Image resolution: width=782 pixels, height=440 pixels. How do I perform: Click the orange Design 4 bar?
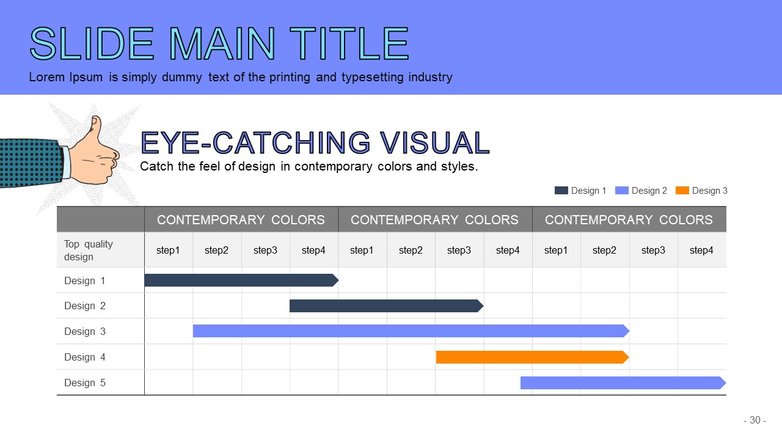(x=532, y=357)
